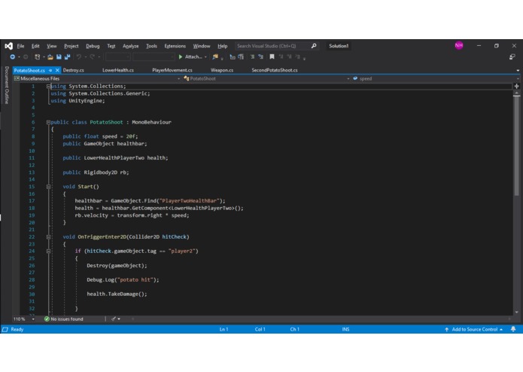Viewport: 523px width, 372px height.
Task: Toggle the Bookmark toolbar icon
Action: point(272,57)
